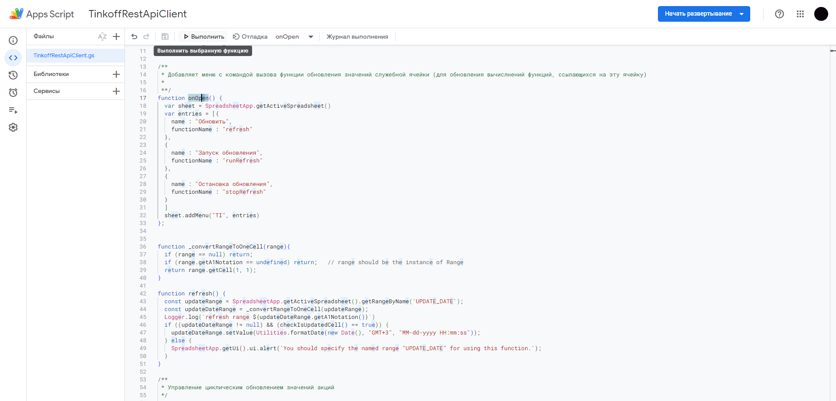Start debugging with Отладка button
The image size is (836, 401).
click(x=250, y=36)
